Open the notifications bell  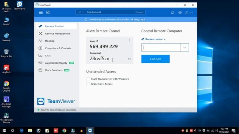pyautogui.click(x=173, y=12)
